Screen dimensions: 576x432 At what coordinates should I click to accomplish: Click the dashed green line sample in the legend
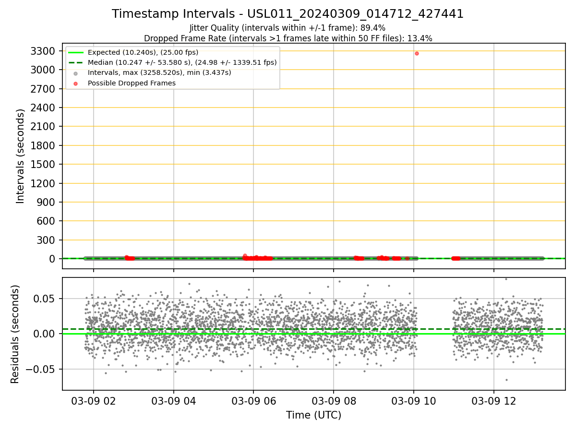(x=75, y=62)
